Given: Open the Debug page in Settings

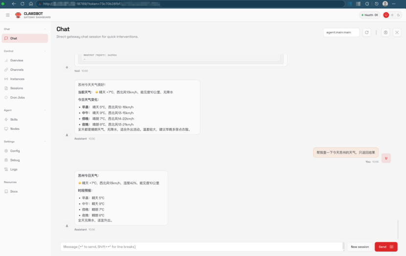Looking at the screenshot, I should tap(15, 160).
